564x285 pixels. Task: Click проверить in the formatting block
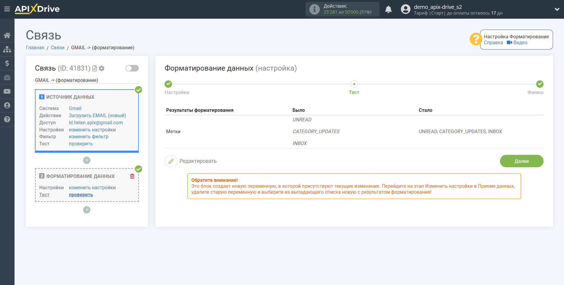coord(81,195)
